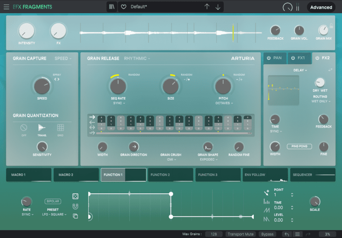The height and width of the screenshot is (238, 342).
Task: Click the Max Grains 128 value
Action: (x=214, y=234)
